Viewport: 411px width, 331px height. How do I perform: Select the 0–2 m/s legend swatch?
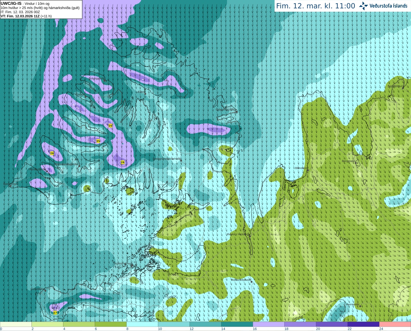pos(16,324)
